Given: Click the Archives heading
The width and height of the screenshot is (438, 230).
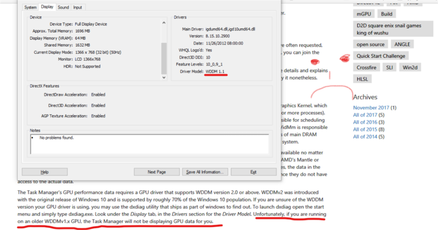Looking at the screenshot, I should pos(365,97).
